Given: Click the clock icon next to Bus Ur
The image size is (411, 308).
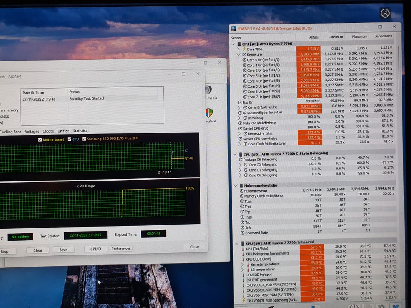Looking at the screenshot, I should tap(239, 102).
